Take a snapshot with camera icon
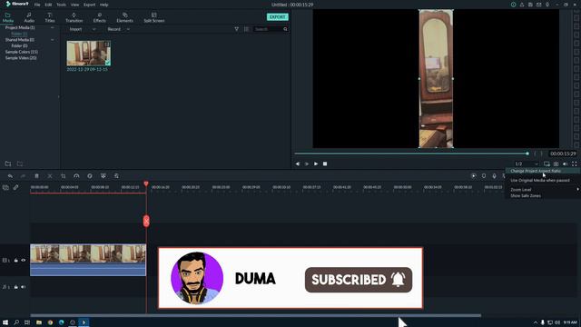 click(556, 163)
